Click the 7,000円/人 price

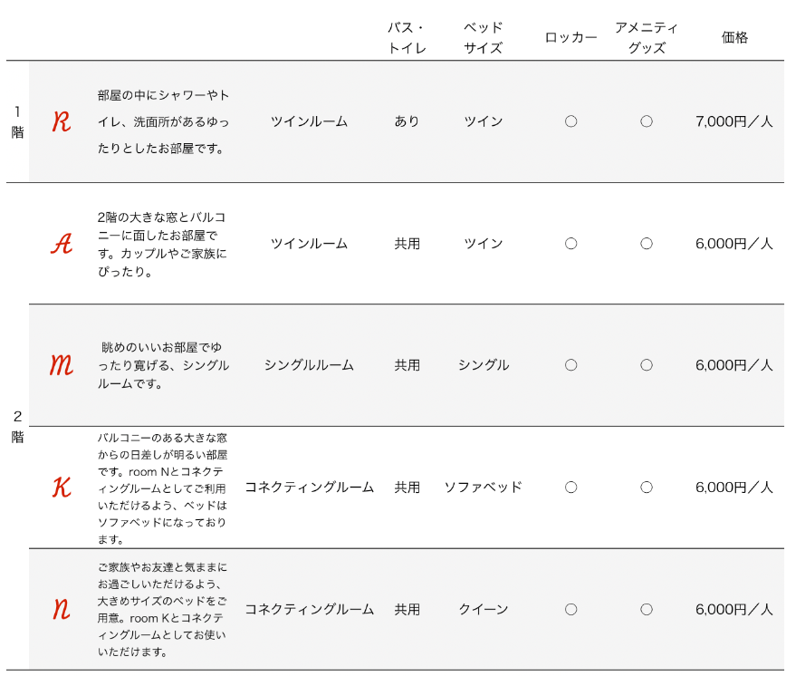(733, 121)
